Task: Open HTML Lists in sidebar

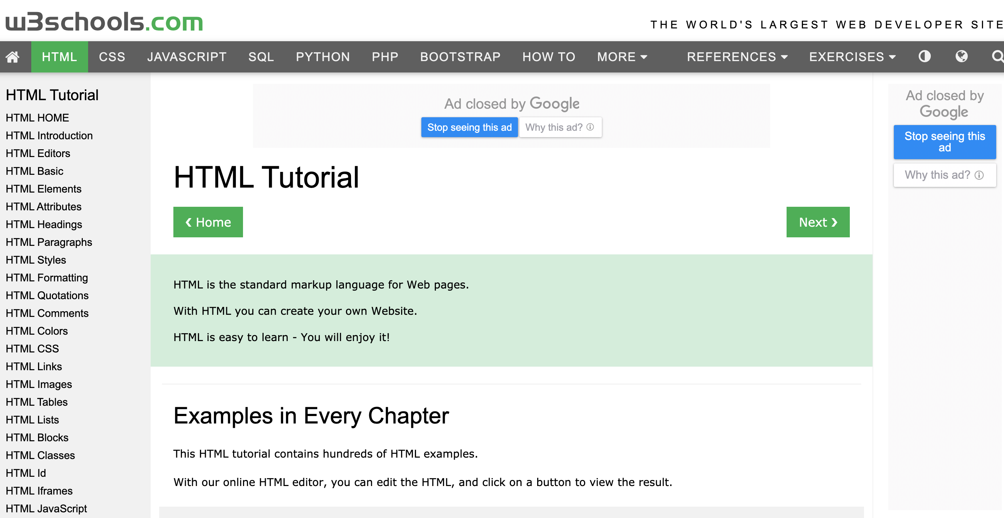Action: [32, 420]
